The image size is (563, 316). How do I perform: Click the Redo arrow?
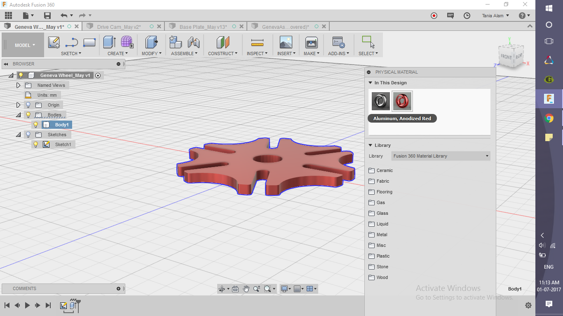tap(82, 16)
